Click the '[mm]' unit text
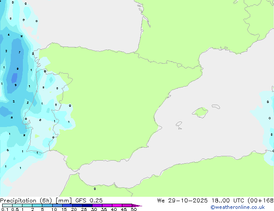This screenshot has height=211, width=274. pos(64,201)
